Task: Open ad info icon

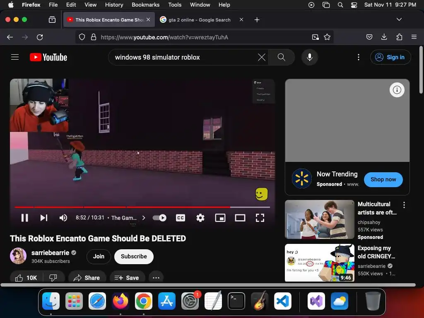Action: [x=397, y=90]
